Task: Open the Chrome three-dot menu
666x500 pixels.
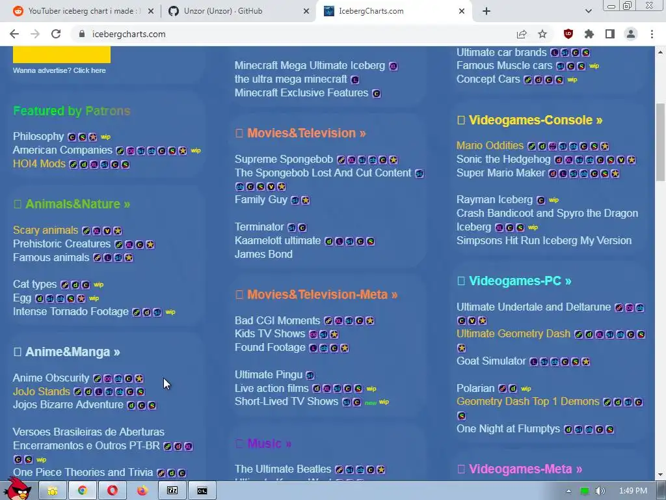Action: pos(652,34)
